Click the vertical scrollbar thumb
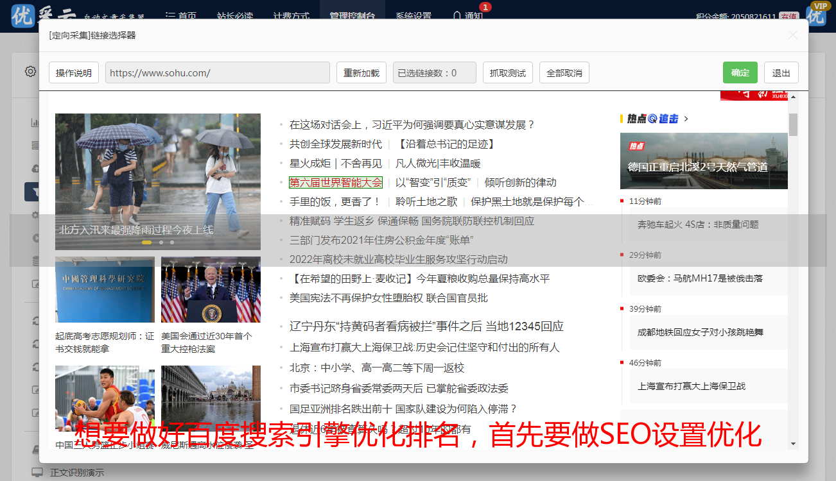 (793, 124)
